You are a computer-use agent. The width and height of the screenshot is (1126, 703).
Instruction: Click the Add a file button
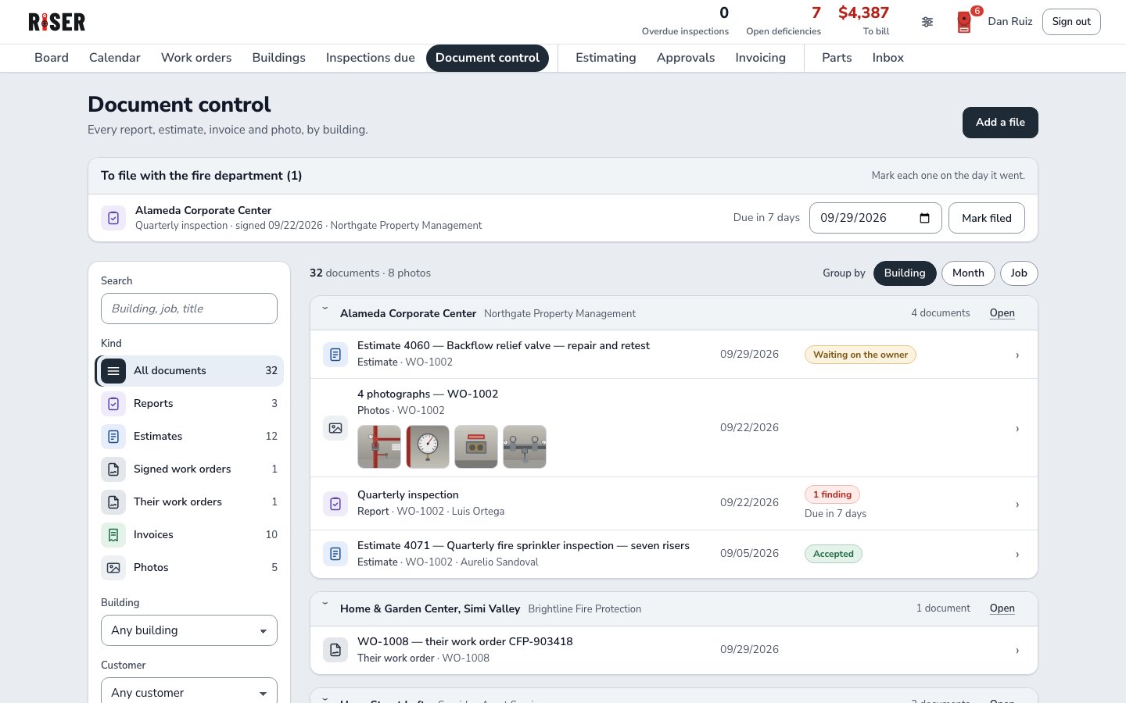click(1000, 123)
